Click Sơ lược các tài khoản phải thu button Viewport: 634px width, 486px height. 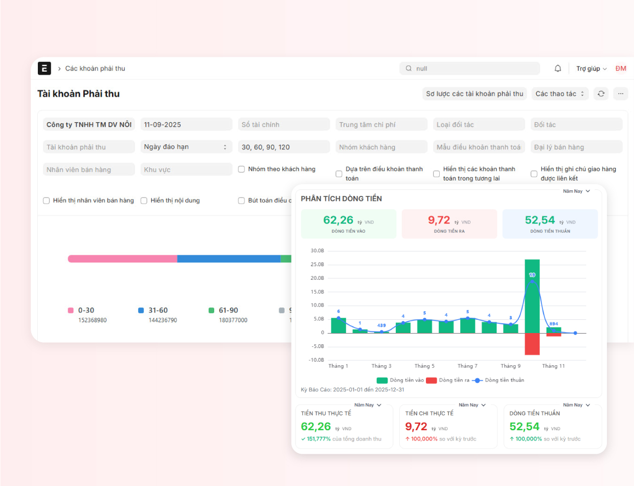tap(474, 94)
